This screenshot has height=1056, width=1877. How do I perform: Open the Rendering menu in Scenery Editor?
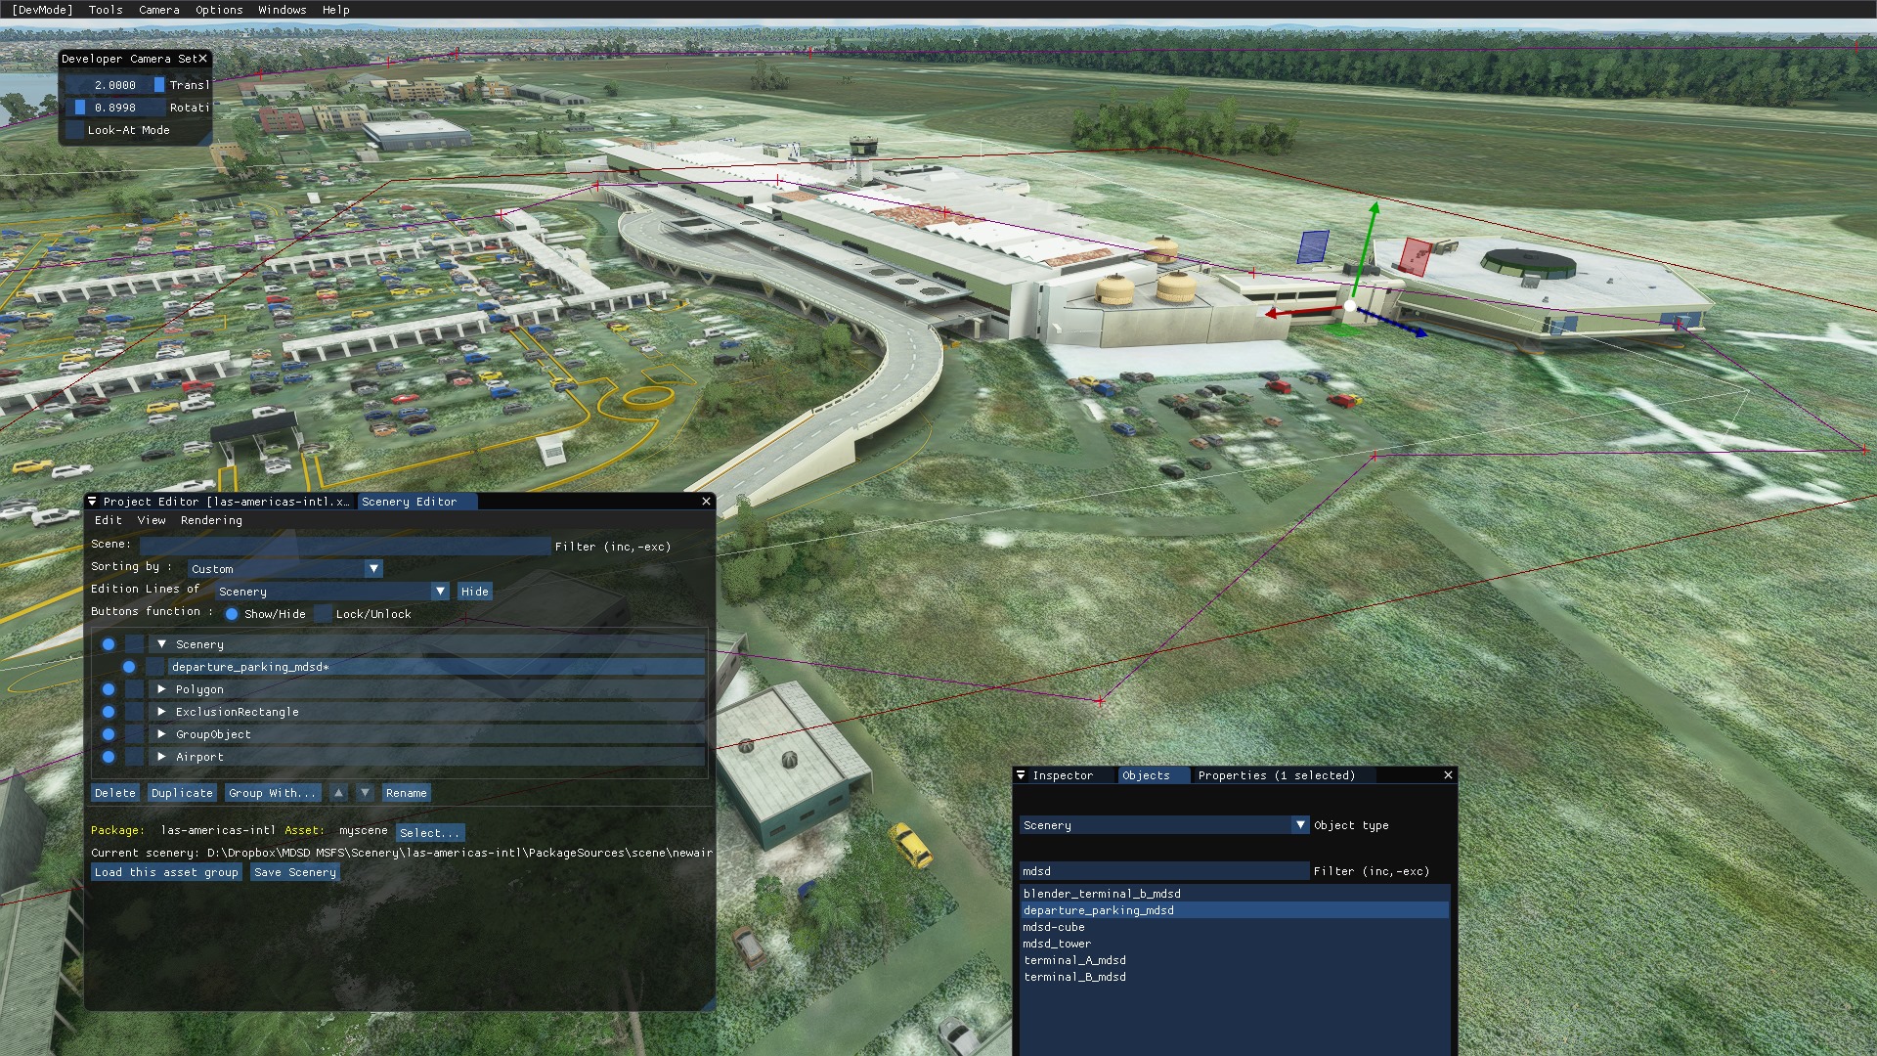coord(211,520)
